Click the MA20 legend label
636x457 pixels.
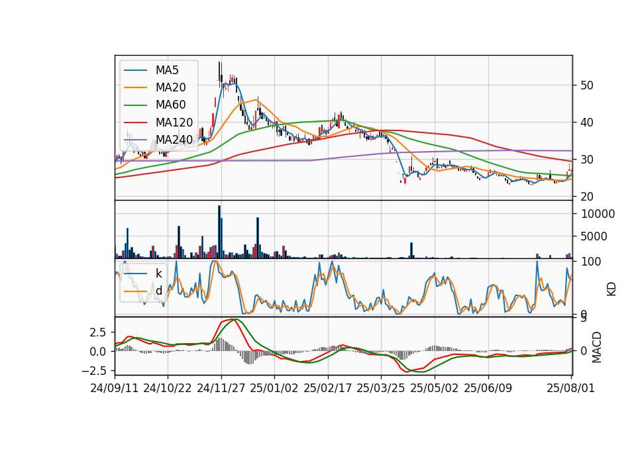tap(170, 87)
